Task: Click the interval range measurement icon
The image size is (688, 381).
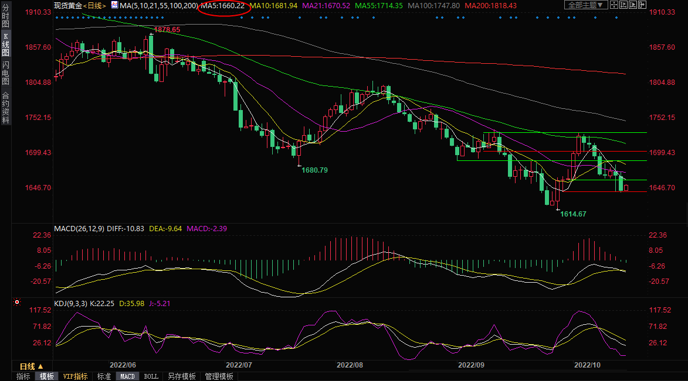Action: click(x=623, y=5)
